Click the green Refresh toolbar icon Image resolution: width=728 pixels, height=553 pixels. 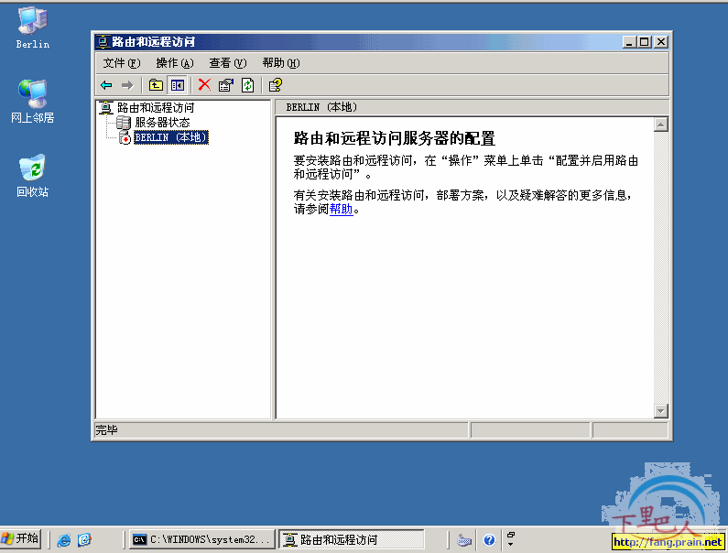tap(247, 85)
